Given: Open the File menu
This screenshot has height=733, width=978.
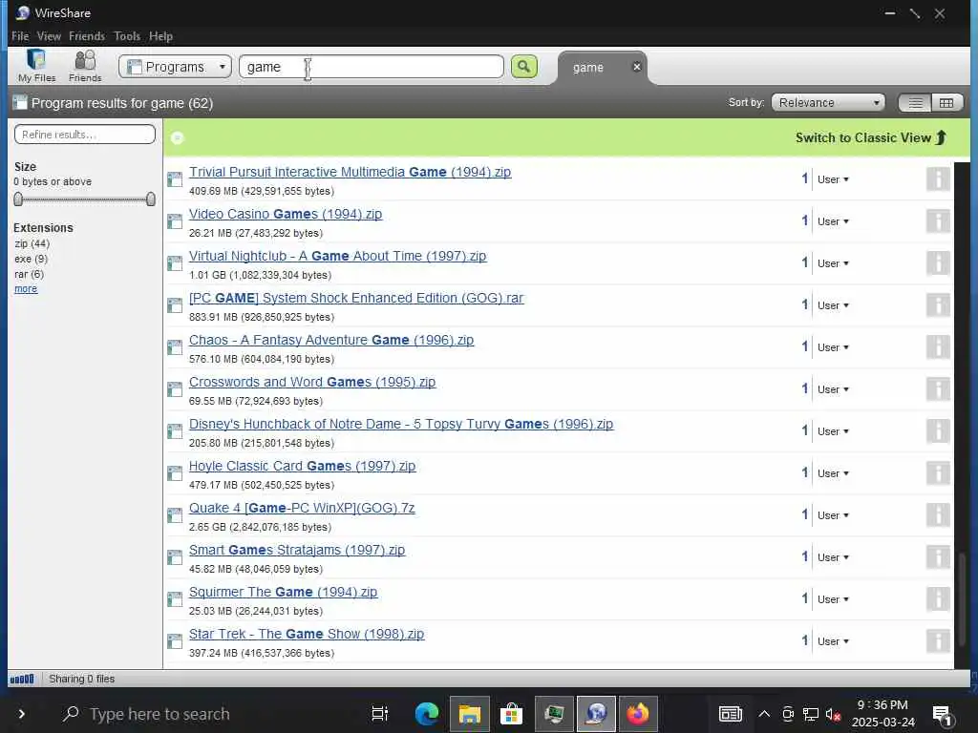Looking at the screenshot, I should tap(20, 36).
